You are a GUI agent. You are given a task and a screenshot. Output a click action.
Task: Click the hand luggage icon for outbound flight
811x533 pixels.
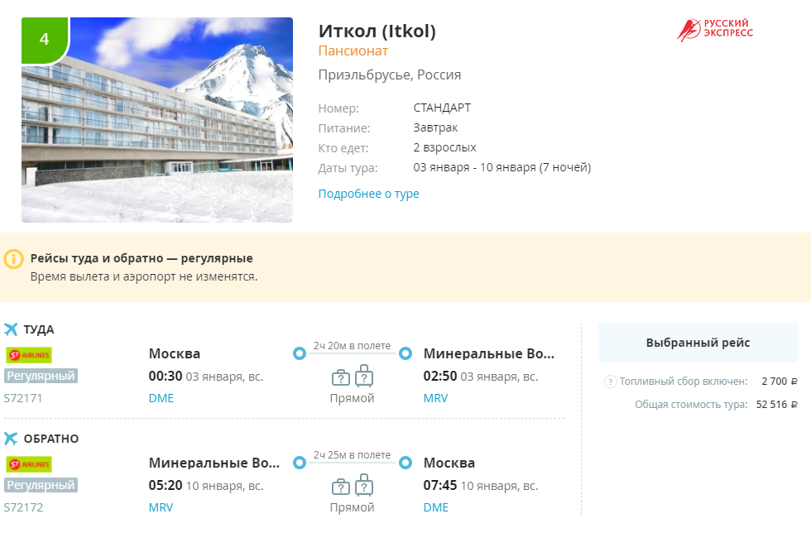click(340, 378)
